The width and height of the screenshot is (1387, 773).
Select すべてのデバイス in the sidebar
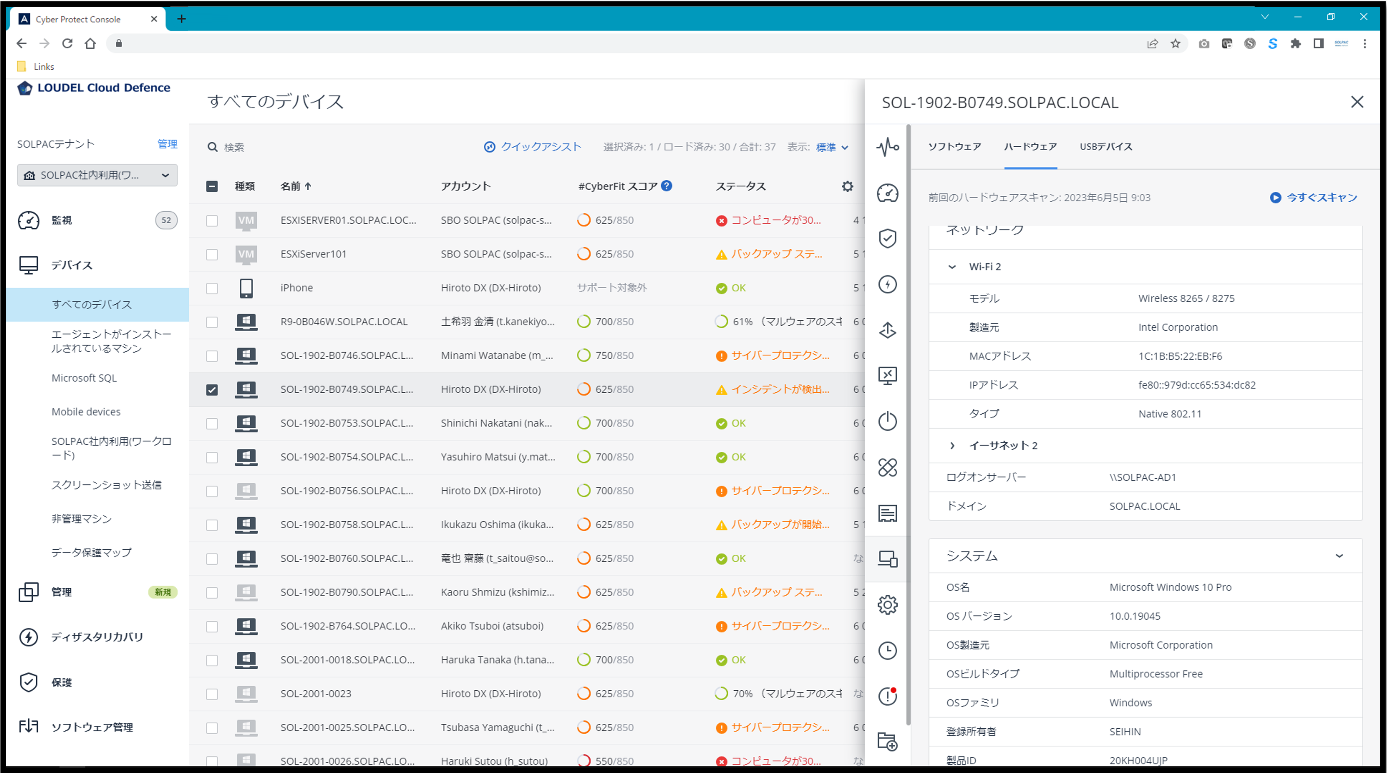(x=98, y=304)
